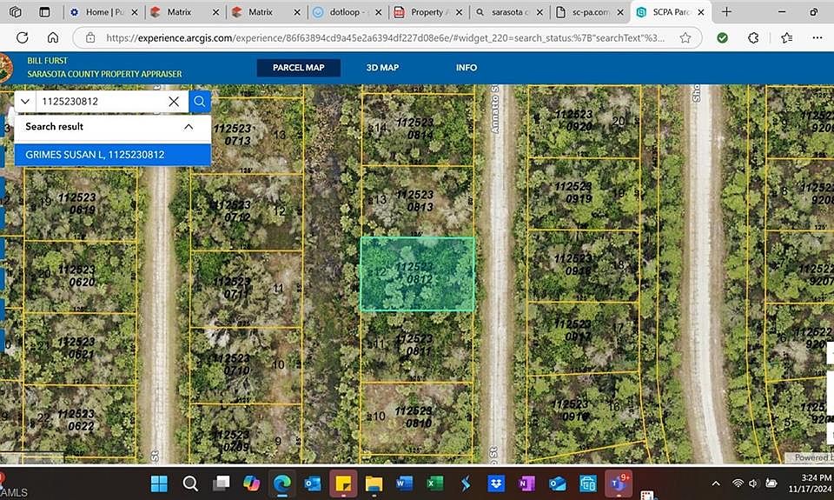Viewport: 834px width, 500px height.
Task: Open the search source dropdown arrow
Action: click(25, 101)
